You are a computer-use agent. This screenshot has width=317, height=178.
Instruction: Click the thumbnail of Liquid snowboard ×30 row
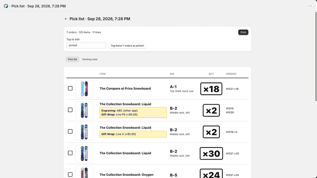tap(84, 154)
